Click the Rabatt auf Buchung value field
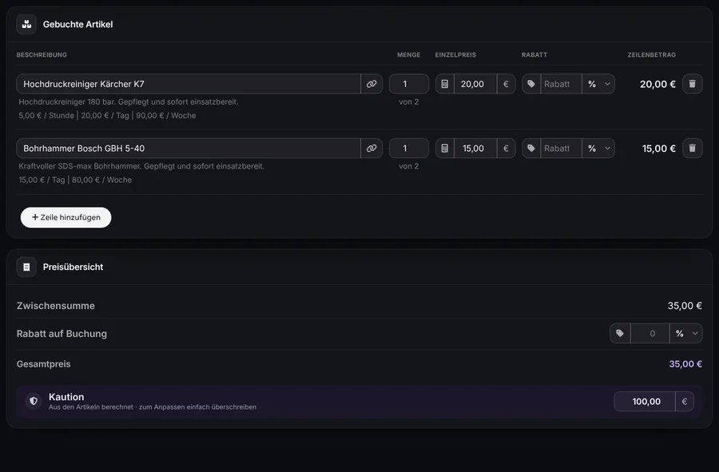The height and width of the screenshot is (472, 719). (x=650, y=334)
